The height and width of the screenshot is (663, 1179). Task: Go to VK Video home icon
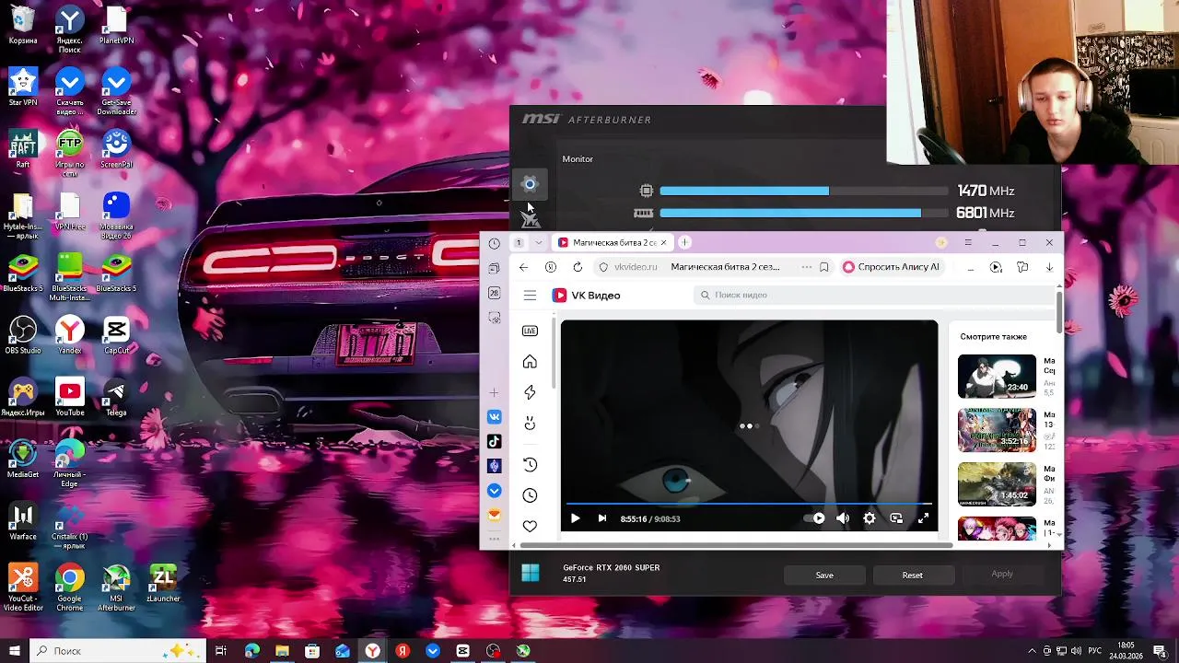(530, 362)
